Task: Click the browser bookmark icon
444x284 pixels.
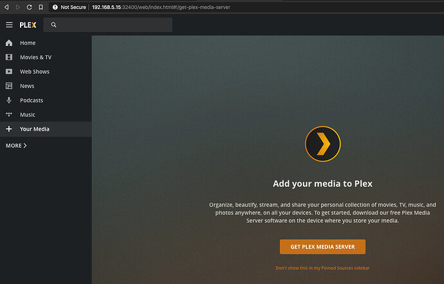Action: pyautogui.click(x=41, y=7)
